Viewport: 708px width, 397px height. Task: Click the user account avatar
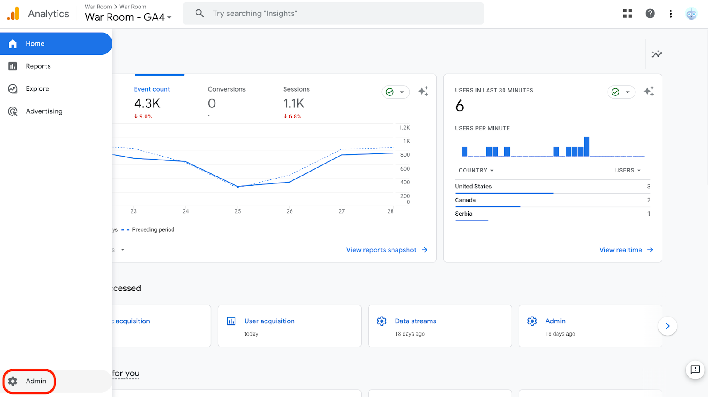click(691, 14)
